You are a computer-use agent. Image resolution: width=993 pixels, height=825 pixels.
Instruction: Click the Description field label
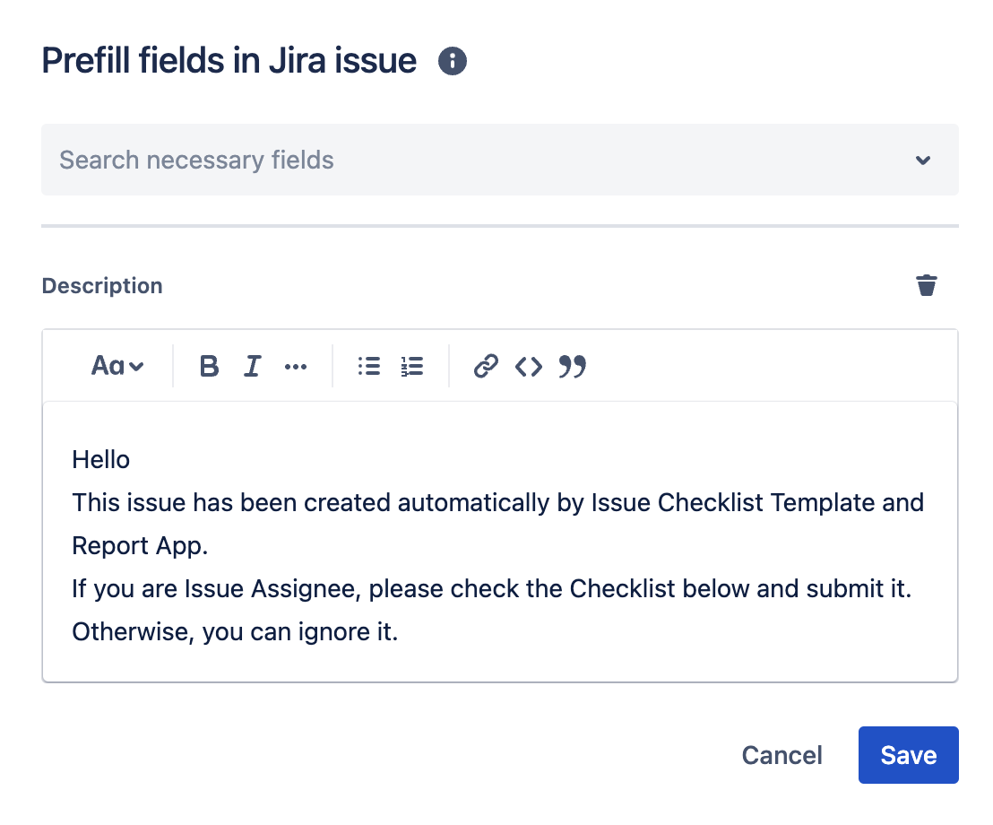(x=101, y=285)
